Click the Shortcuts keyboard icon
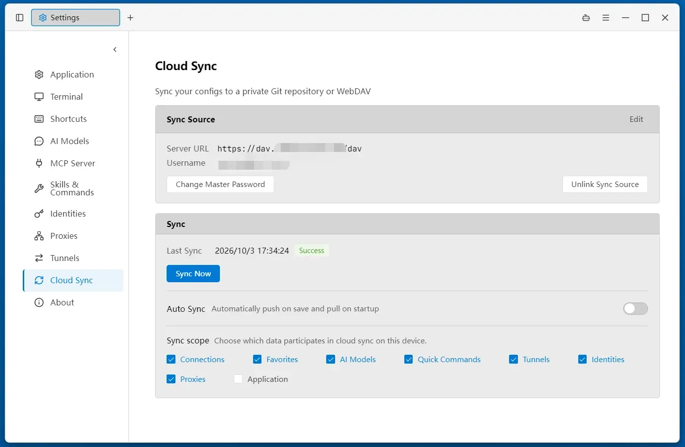This screenshot has height=447, width=685. click(x=39, y=119)
